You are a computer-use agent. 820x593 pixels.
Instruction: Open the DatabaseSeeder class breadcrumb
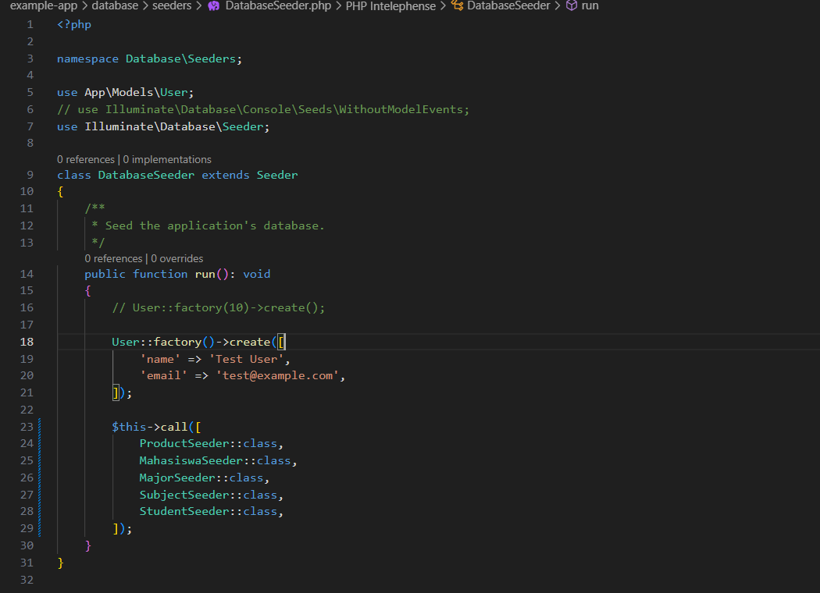[x=508, y=5]
